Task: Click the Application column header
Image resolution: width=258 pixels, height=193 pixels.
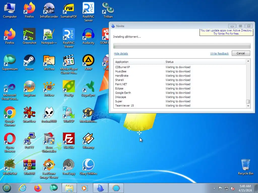Action: [139, 62]
